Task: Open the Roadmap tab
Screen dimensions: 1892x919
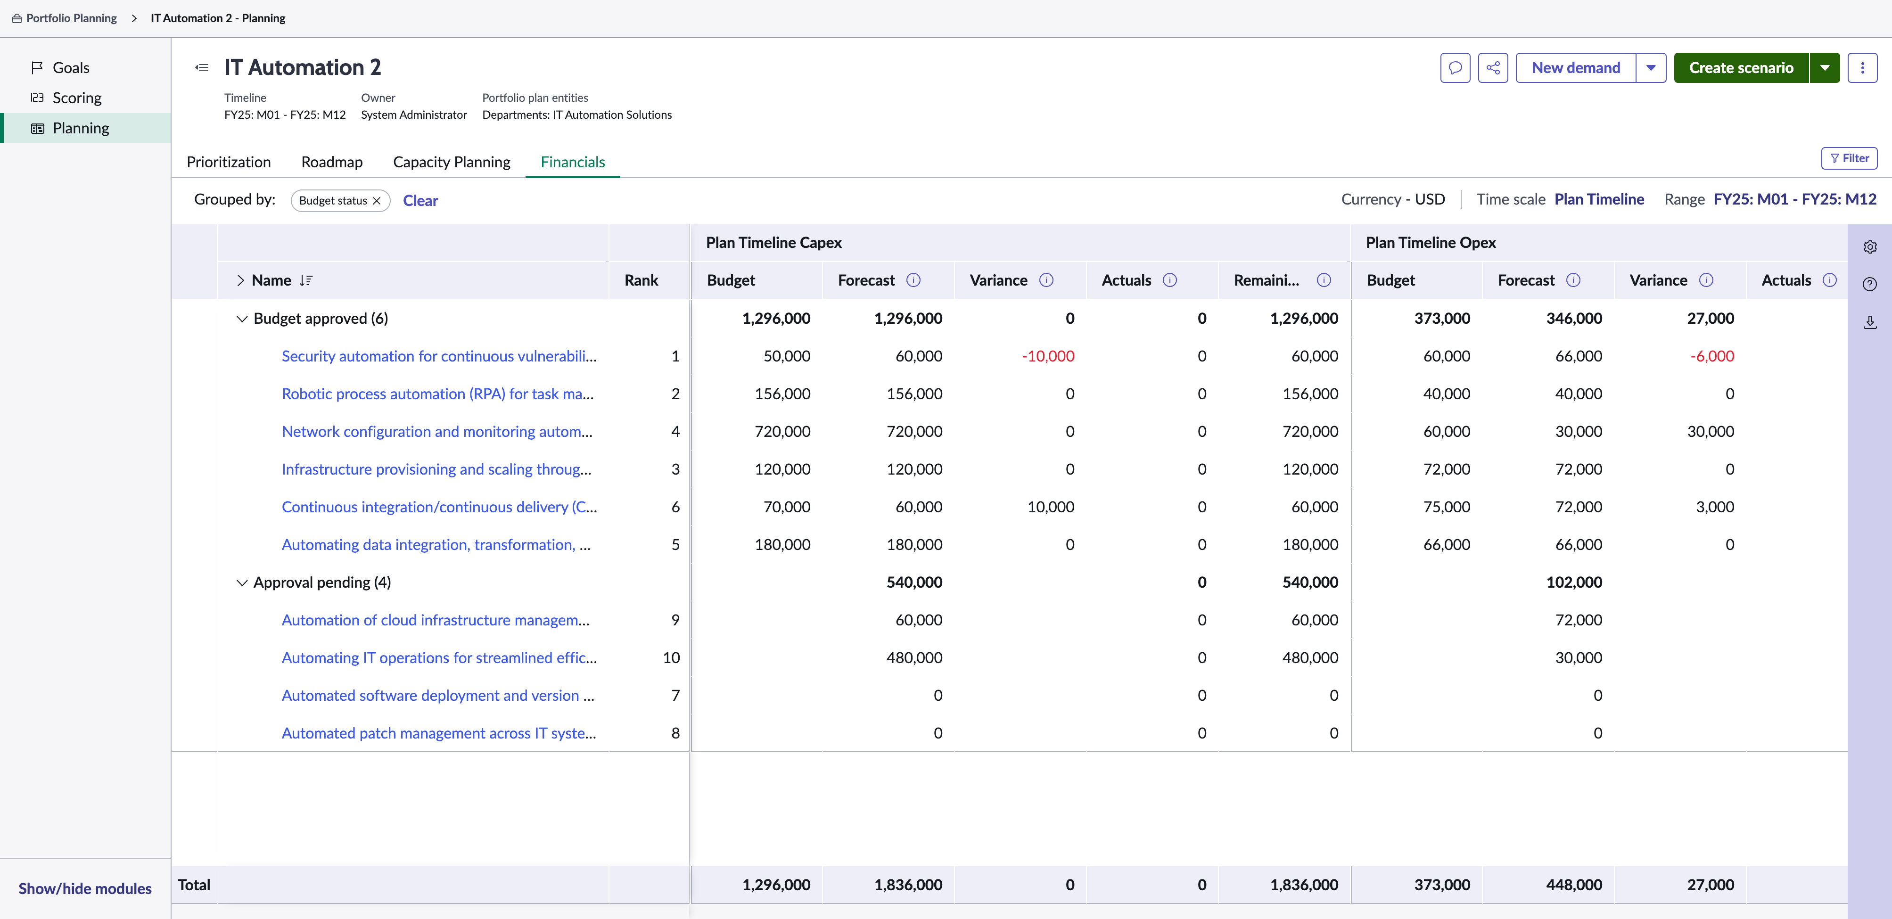Action: tap(332, 162)
